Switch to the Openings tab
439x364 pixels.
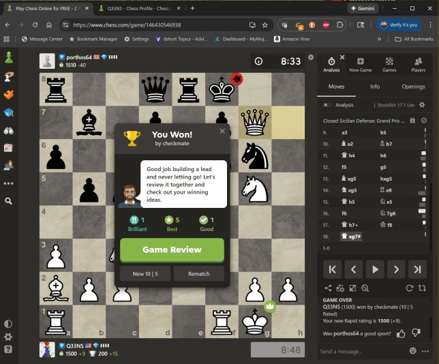413,87
